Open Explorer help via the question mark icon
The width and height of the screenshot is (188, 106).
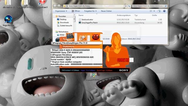pos(164,11)
